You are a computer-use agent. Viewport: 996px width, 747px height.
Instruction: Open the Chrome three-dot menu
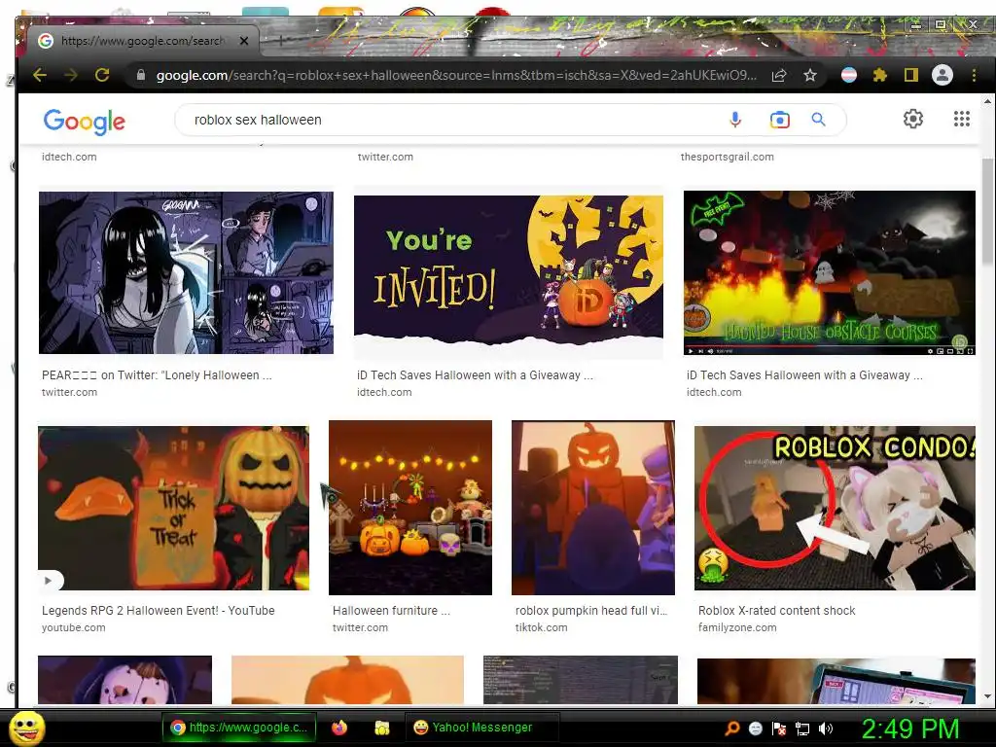click(x=974, y=76)
